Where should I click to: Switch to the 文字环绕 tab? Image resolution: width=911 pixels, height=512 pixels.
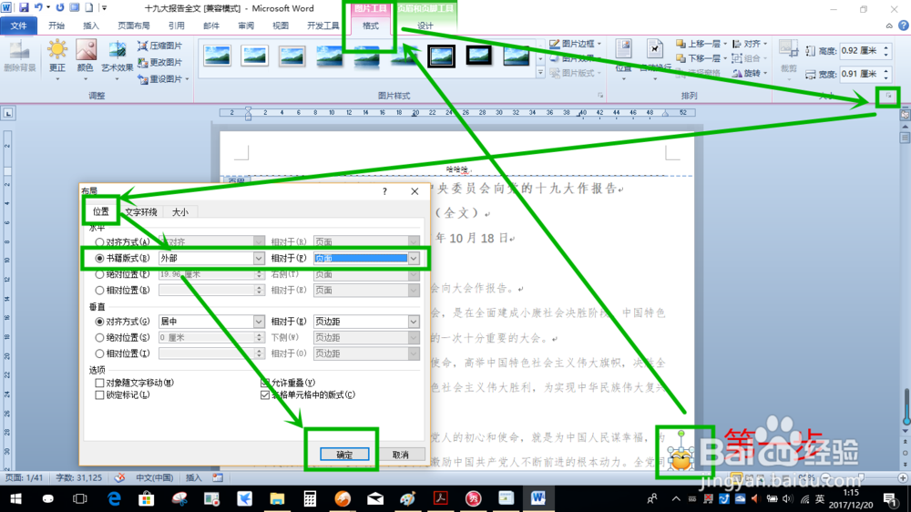[141, 212]
